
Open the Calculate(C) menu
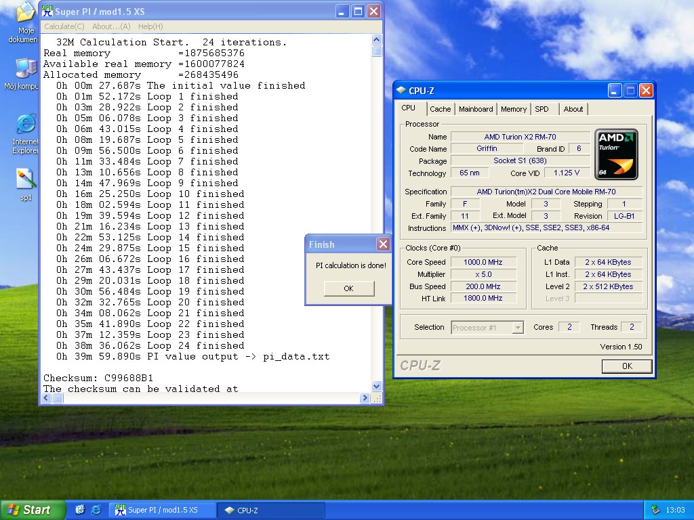click(x=64, y=26)
